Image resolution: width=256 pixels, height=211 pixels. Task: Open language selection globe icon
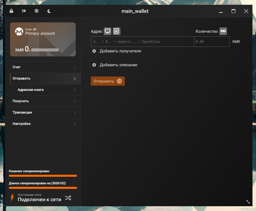(37, 11)
